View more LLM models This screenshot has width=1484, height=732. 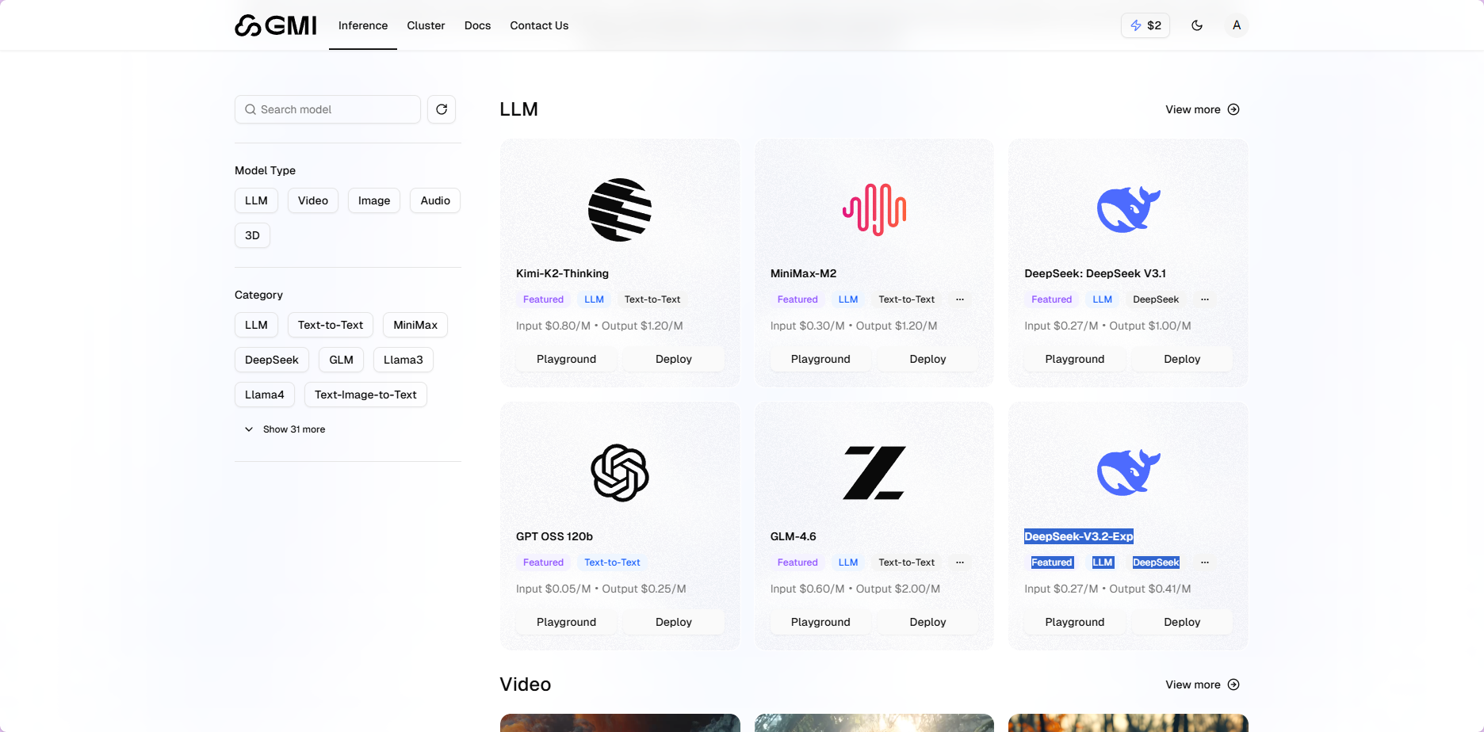[1203, 109]
